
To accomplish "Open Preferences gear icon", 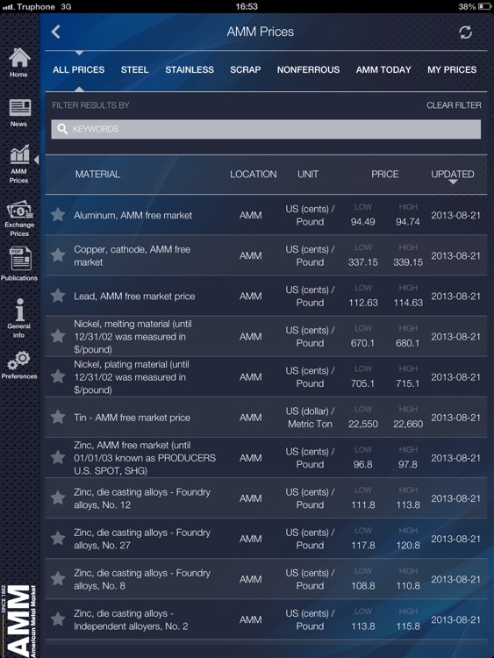I will click(x=19, y=365).
